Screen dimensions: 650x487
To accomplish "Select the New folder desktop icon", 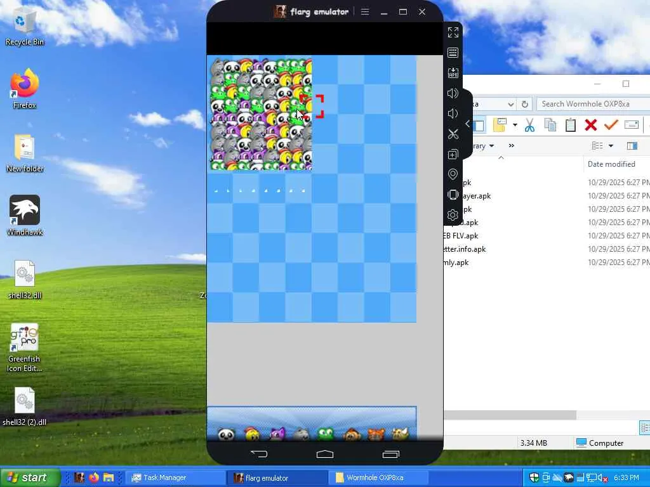I will [x=25, y=153].
